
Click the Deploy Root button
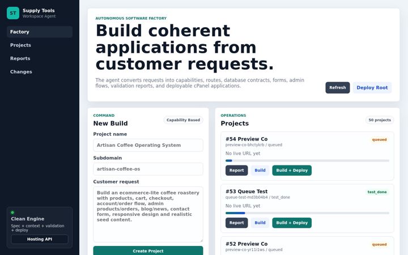click(x=372, y=88)
